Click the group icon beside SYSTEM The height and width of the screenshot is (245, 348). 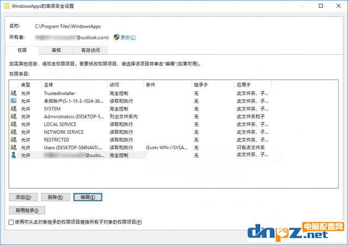[14, 108]
